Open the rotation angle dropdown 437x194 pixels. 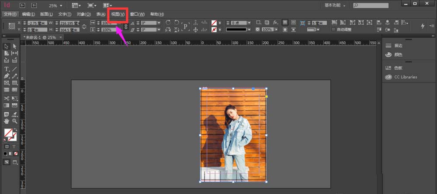[158, 23]
